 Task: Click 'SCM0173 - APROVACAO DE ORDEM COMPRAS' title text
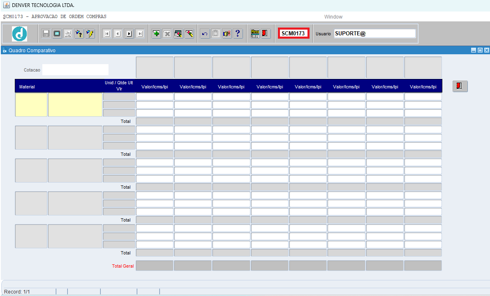pyautogui.click(x=55, y=16)
